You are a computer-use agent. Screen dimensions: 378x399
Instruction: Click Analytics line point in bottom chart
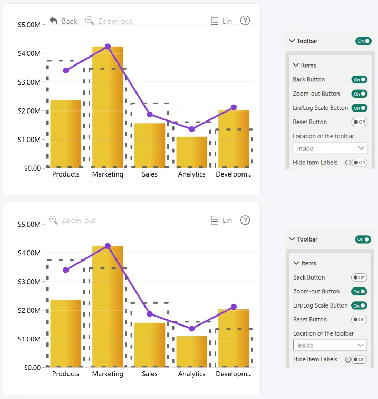(x=192, y=329)
